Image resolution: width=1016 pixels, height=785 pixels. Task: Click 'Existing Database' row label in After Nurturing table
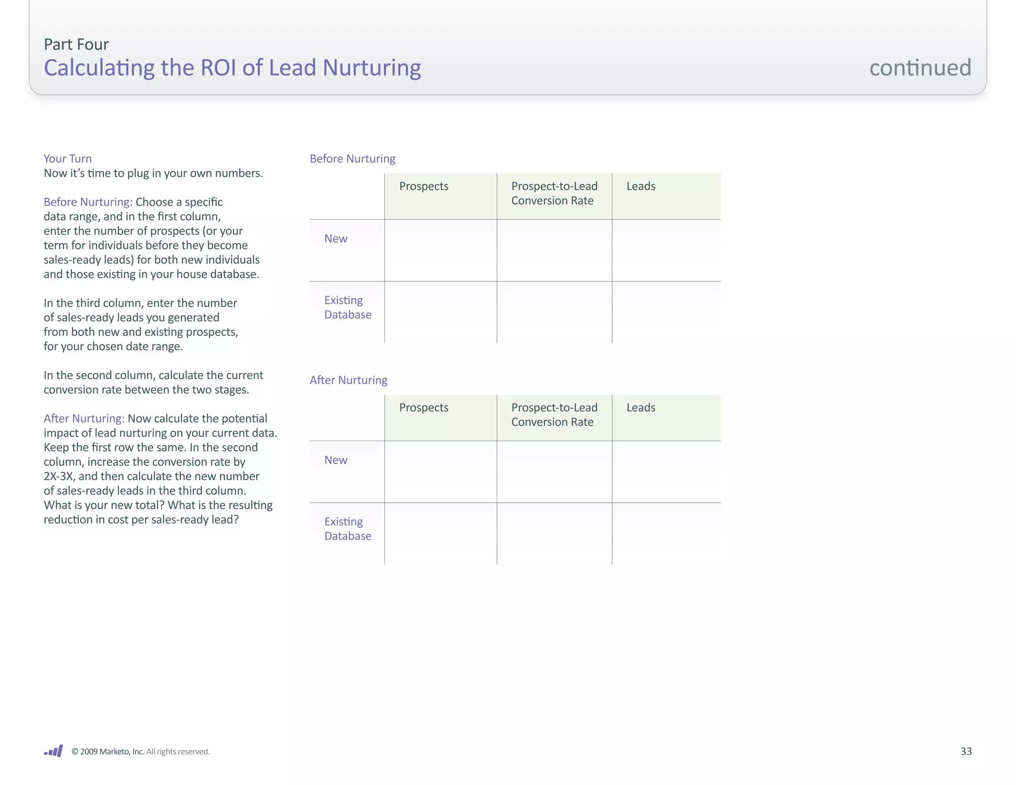(x=348, y=528)
